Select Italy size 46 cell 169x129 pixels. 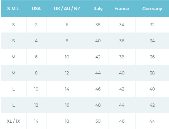point(98,89)
